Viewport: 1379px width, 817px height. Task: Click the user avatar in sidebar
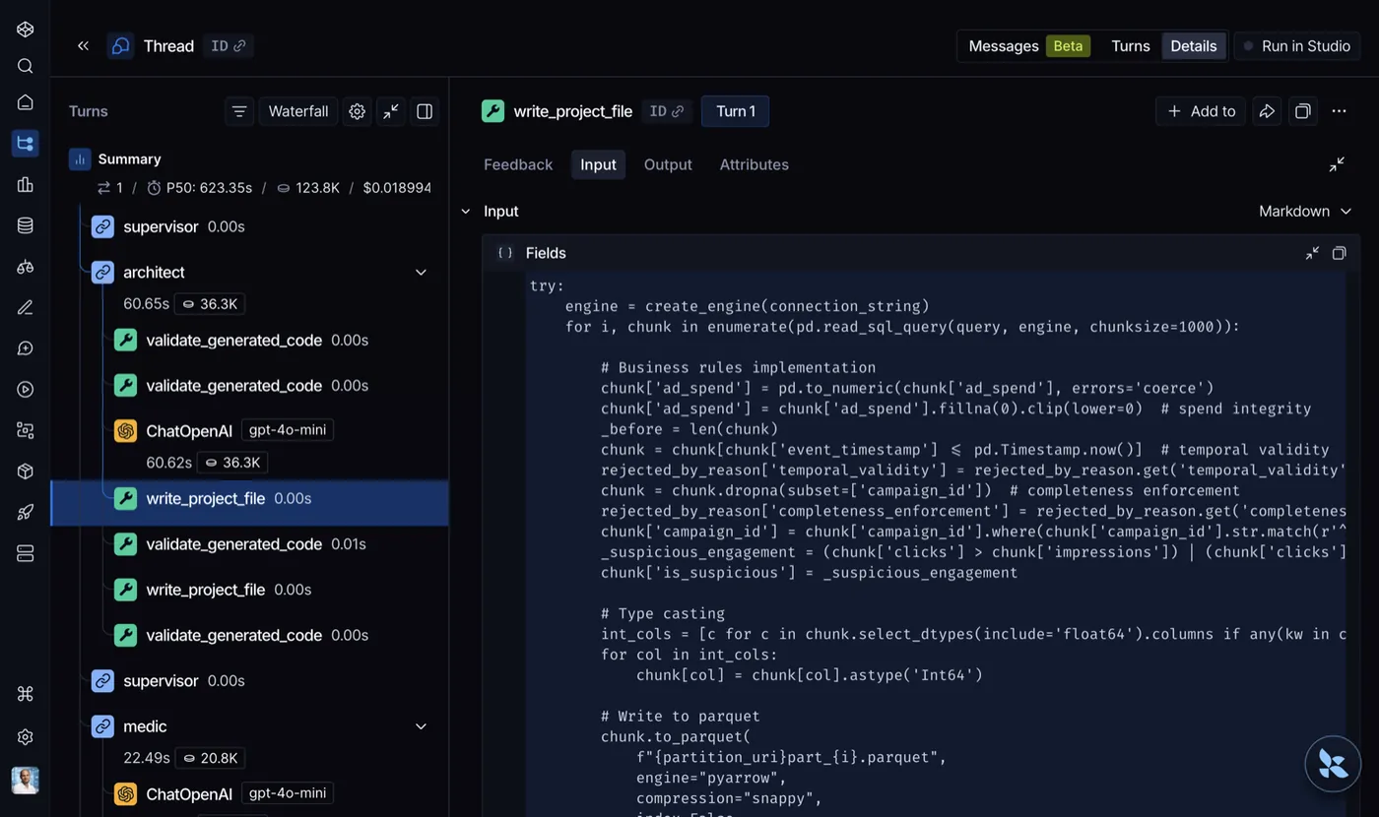pos(26,781)
